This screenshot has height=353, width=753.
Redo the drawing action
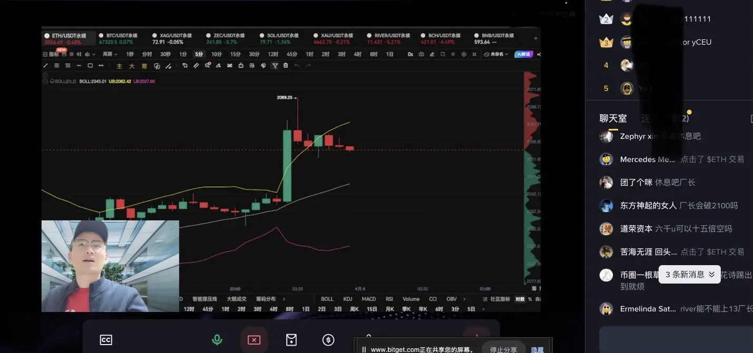308,65
